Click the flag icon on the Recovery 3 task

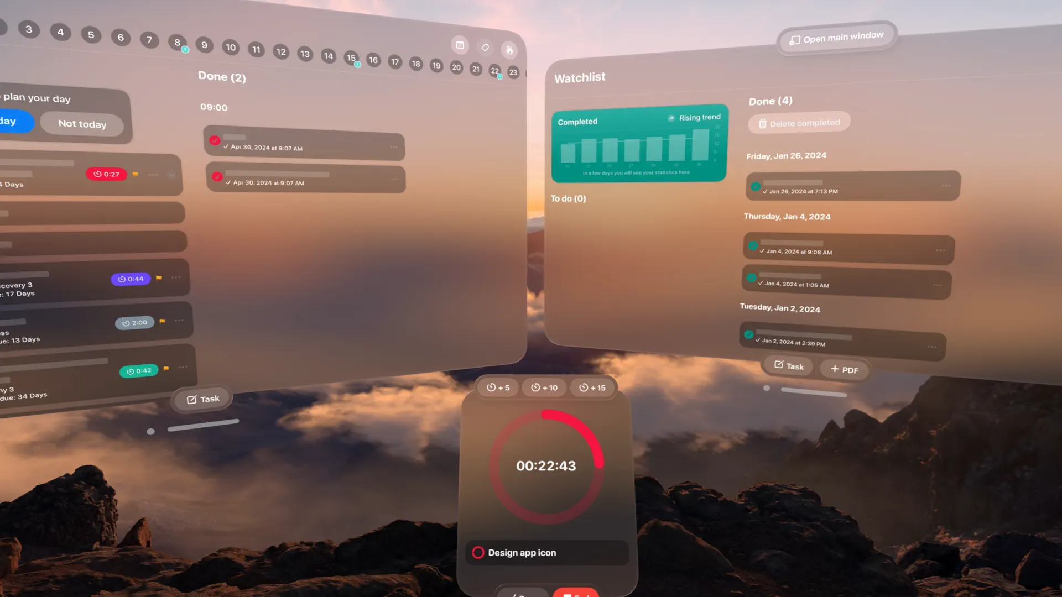click(158, 279)
